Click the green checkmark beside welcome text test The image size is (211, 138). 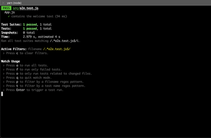click(x=9, y=16)
